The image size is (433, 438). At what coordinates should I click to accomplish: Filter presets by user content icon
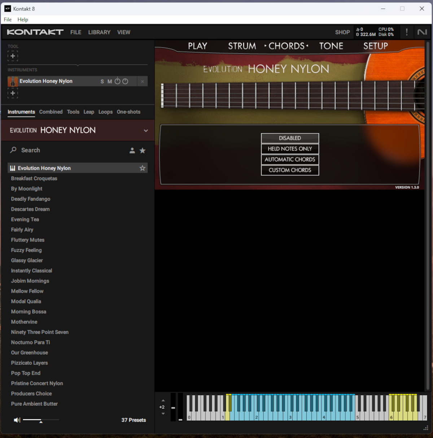pyautogui.click(x=132, y=151)
